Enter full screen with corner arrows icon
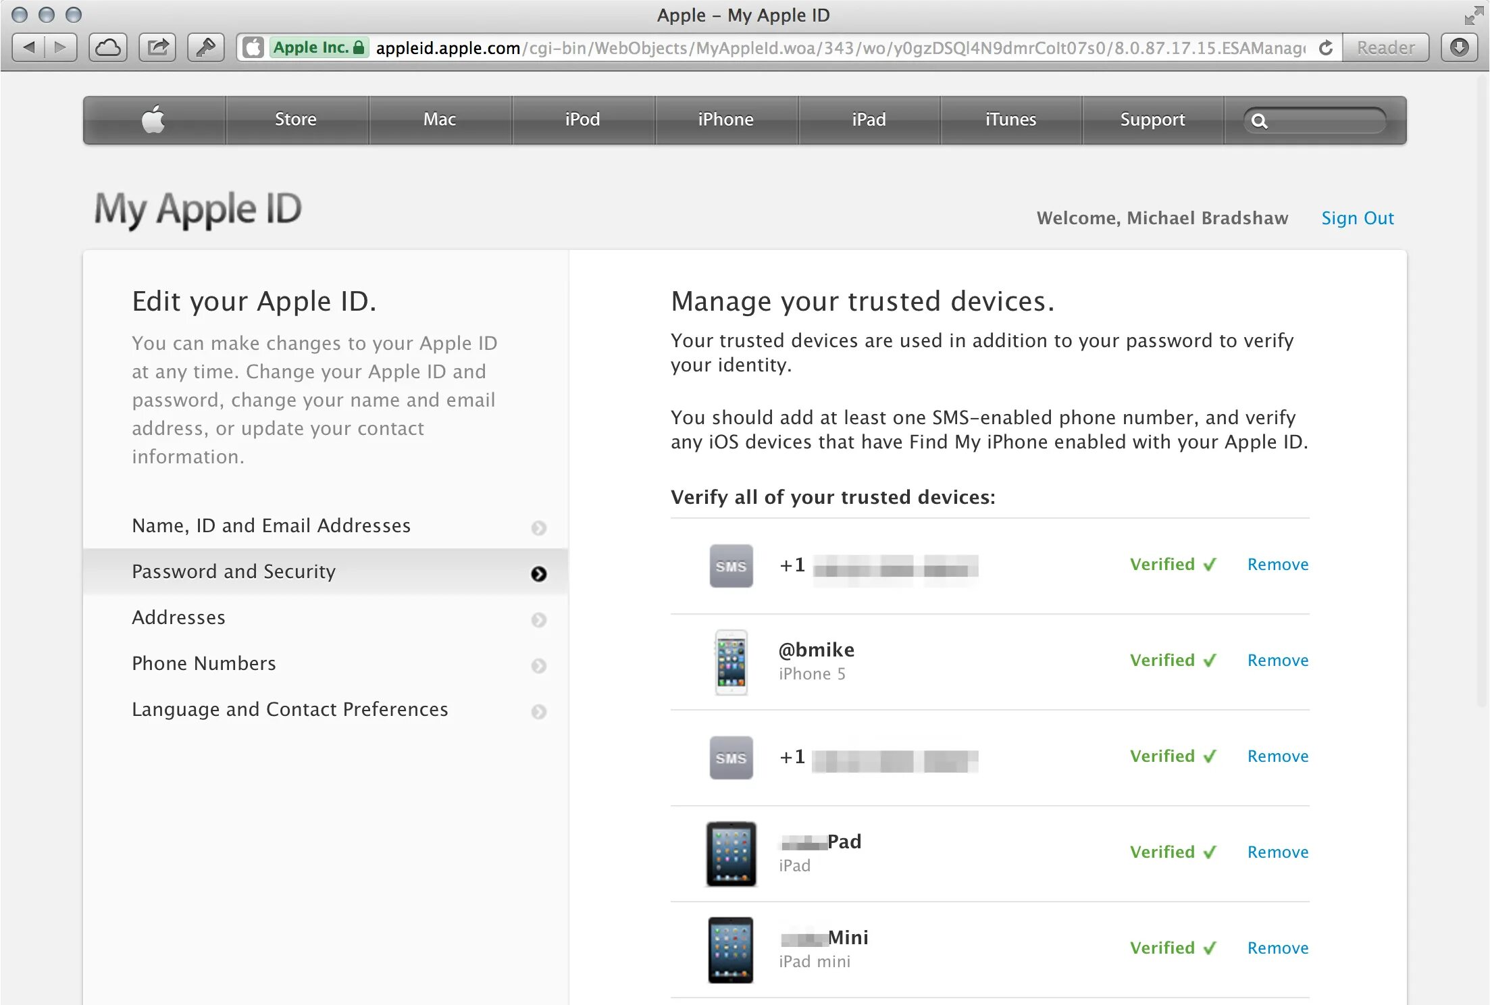This screenshot has height=1005, width=1490. 1473,15
